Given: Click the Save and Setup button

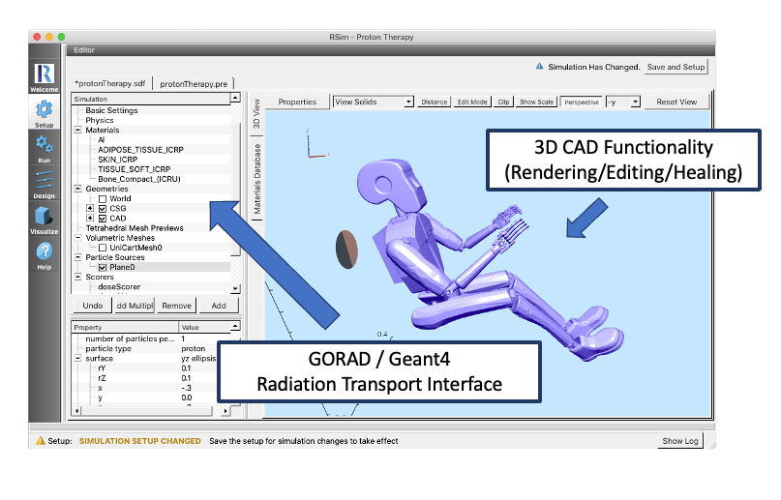Looking at the screenshot, I should coord(677,67).
